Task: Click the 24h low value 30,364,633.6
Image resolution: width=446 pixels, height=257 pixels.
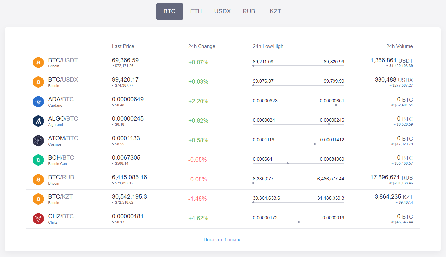Action: pos(266,198)
